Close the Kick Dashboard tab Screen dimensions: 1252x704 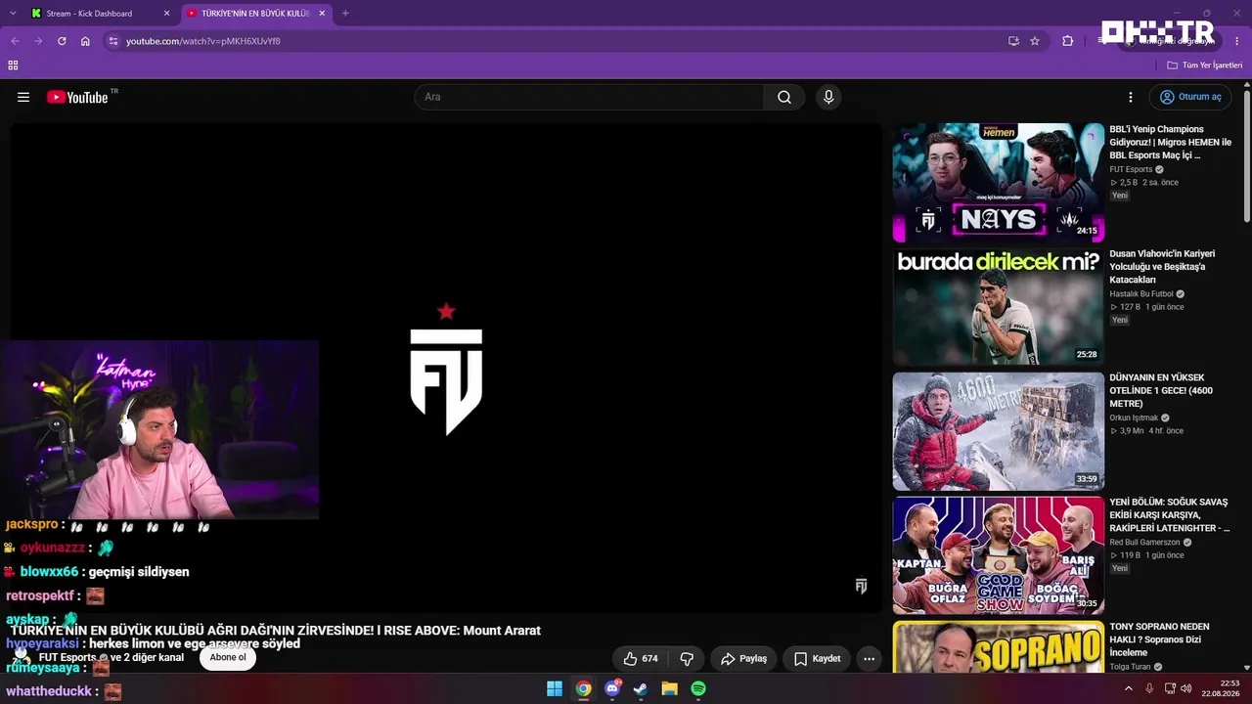pos(166,14)
